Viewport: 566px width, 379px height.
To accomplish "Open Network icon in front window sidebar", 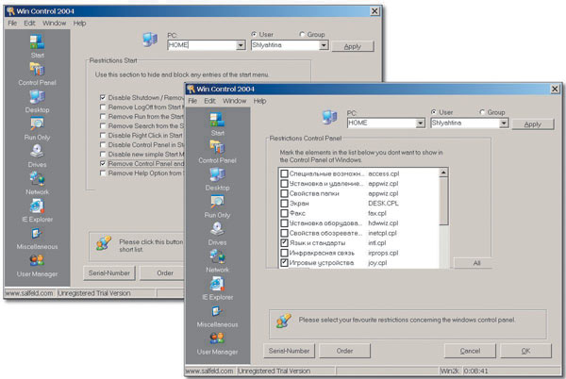I will click(218, 256).
